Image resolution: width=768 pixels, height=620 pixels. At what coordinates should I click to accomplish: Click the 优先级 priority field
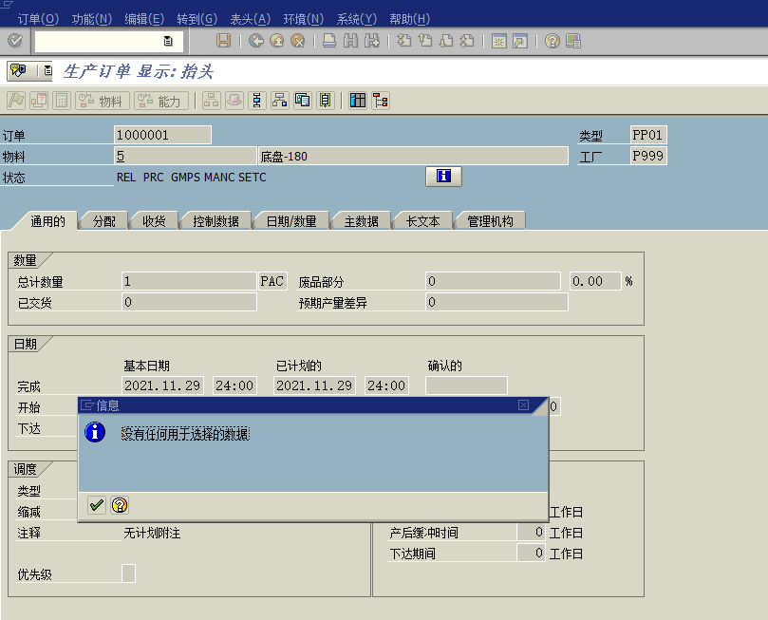(128, 573)
